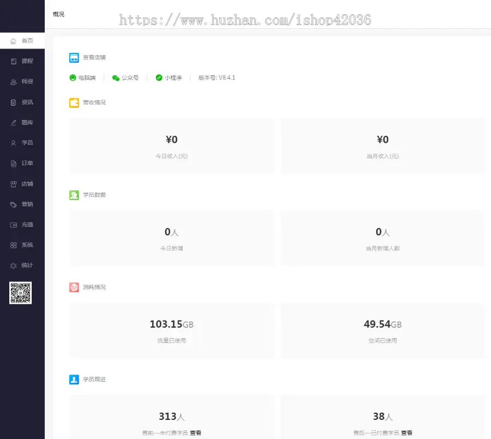Click the 消耗情况 section icon
Viewport: 491px width, 439px height.
point(74,287)
